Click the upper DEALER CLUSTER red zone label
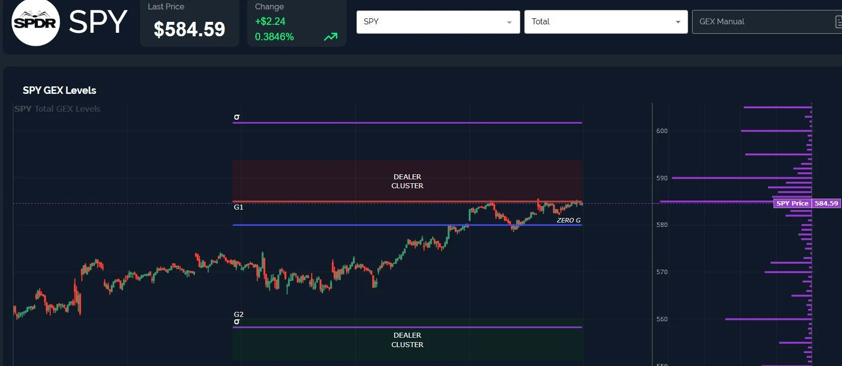Image resolution: width=842 pixels, height=366 pixels. coord(407,181)
